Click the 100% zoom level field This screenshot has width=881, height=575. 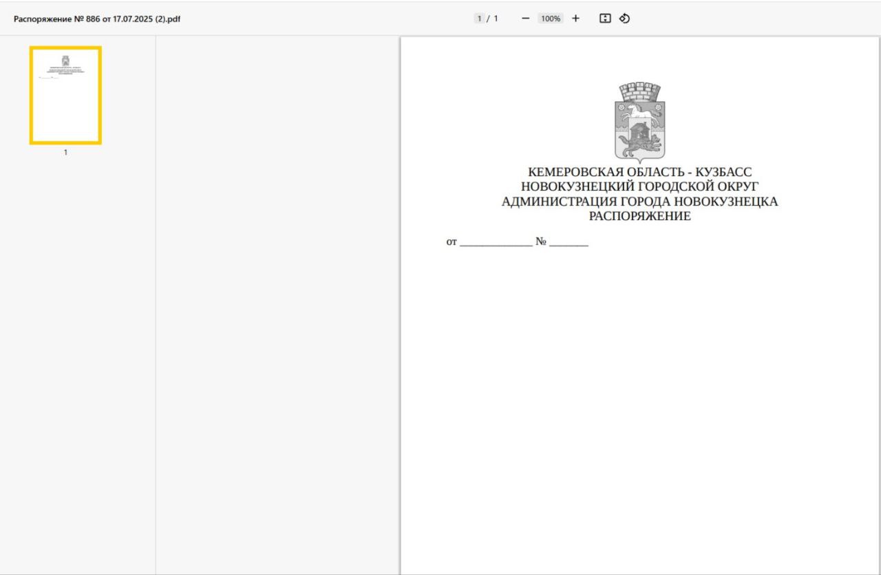[x=551, y=19]
